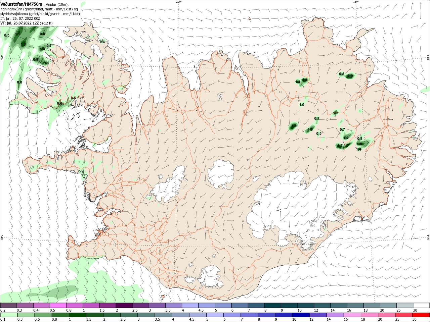Viewport: 430px width, 322px height.
Task: Select the valid time line "VT: þri. 26.07.2022 12Z"
Action: 19,23
